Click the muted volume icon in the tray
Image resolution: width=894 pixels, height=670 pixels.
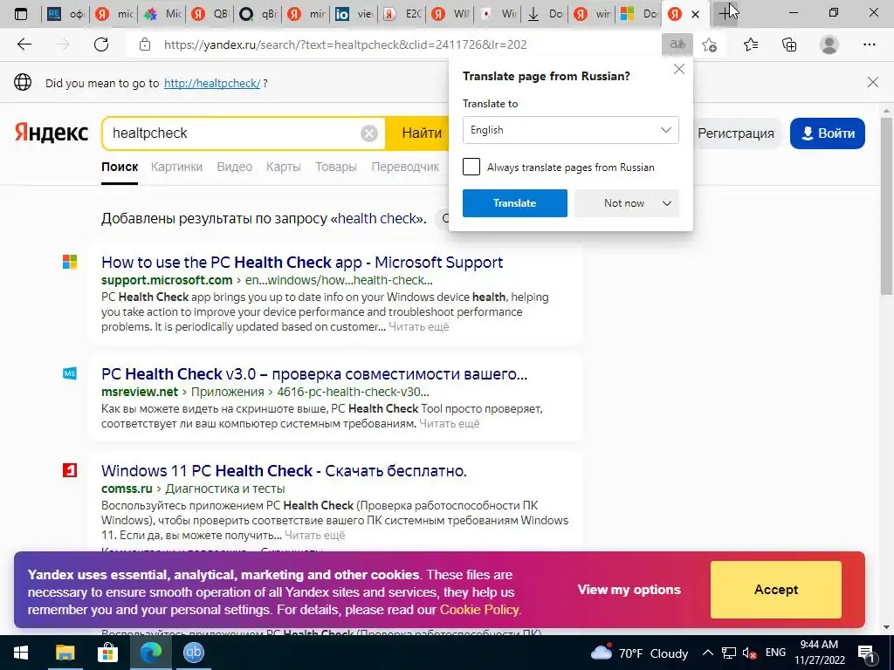(x=749, y=653)
